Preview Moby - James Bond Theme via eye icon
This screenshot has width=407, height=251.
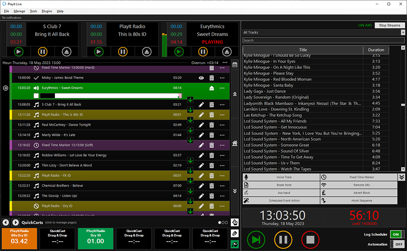coord(201,78)
